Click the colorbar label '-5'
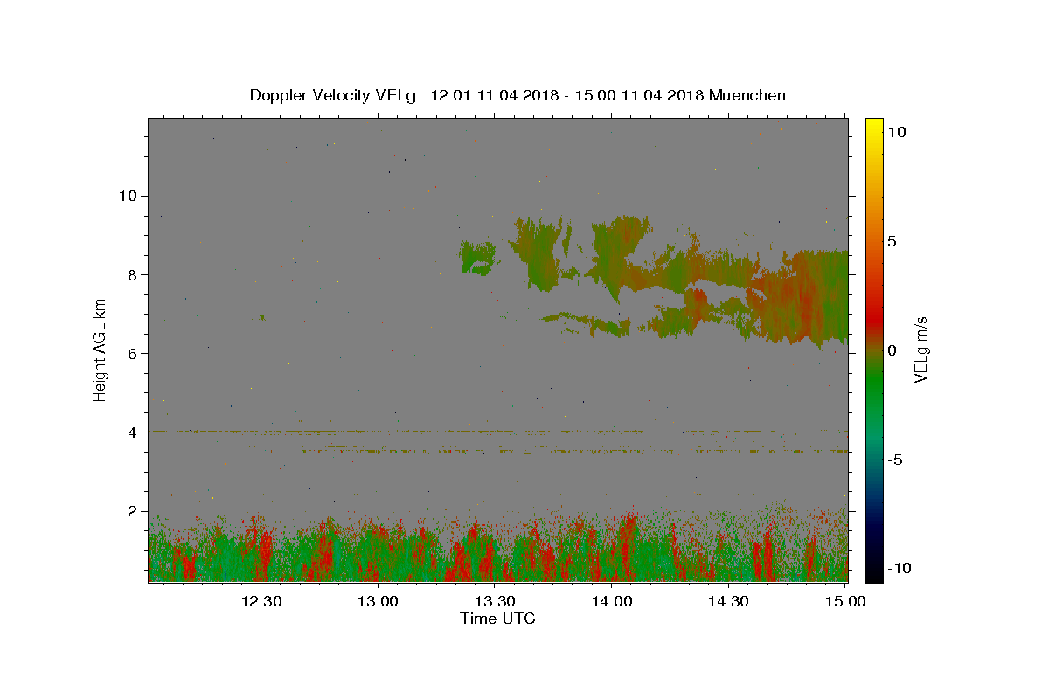The width and height of the screenshot is (1049, 699). (895, 460)
